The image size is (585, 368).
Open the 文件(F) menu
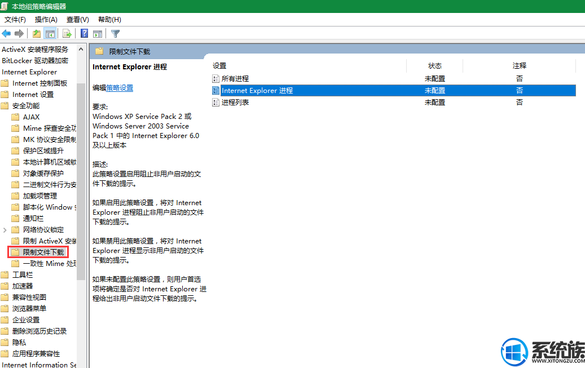coord(15,19)
